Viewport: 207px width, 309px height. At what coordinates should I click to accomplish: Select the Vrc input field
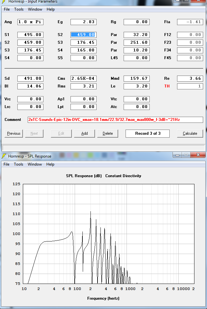click(x=30, y=99)
